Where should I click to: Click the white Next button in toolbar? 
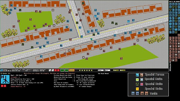pos(107,70)
